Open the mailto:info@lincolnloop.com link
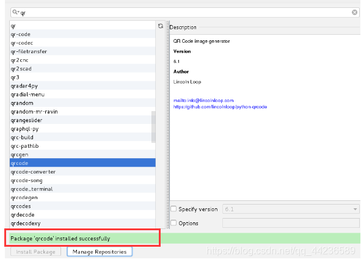The width and height of the screenshot is (361, 262). pyautogui.click(x=203, y=100)
